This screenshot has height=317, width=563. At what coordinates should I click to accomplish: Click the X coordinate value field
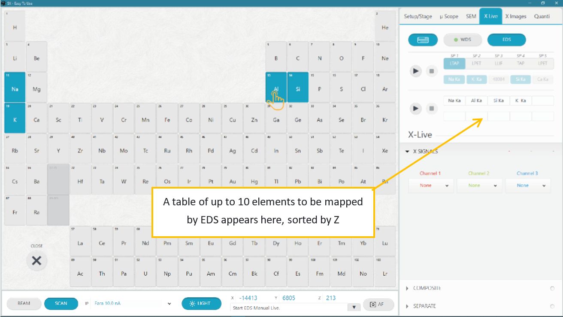coord(248,298)
